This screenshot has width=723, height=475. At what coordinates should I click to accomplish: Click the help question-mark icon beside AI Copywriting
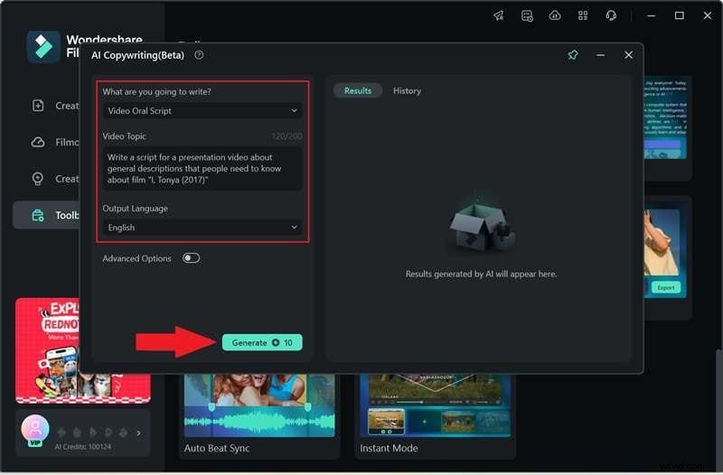199,55
